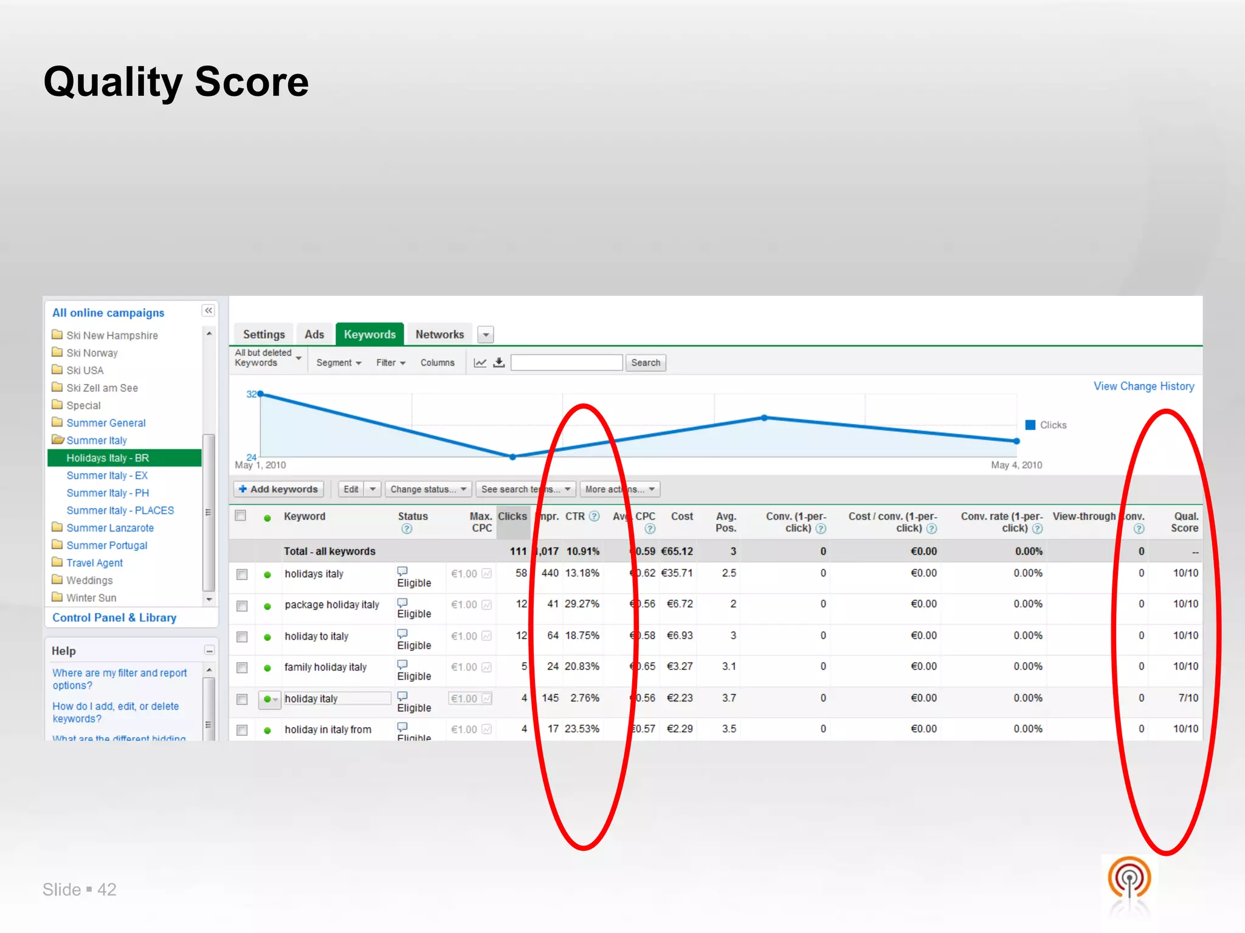Open Control Panel & Library link

[x=114, y=618]
